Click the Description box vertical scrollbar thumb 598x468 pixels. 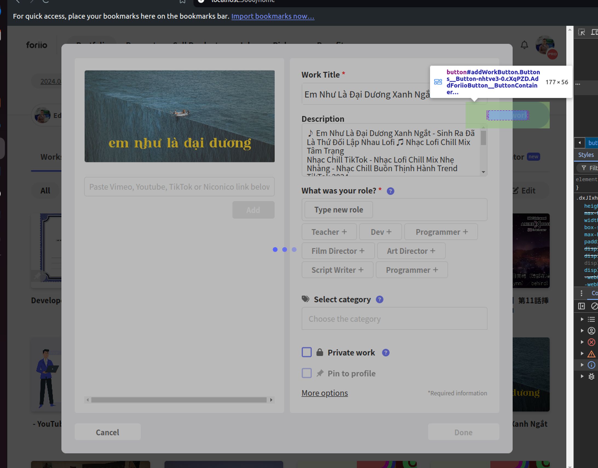(x=484, y=138)
